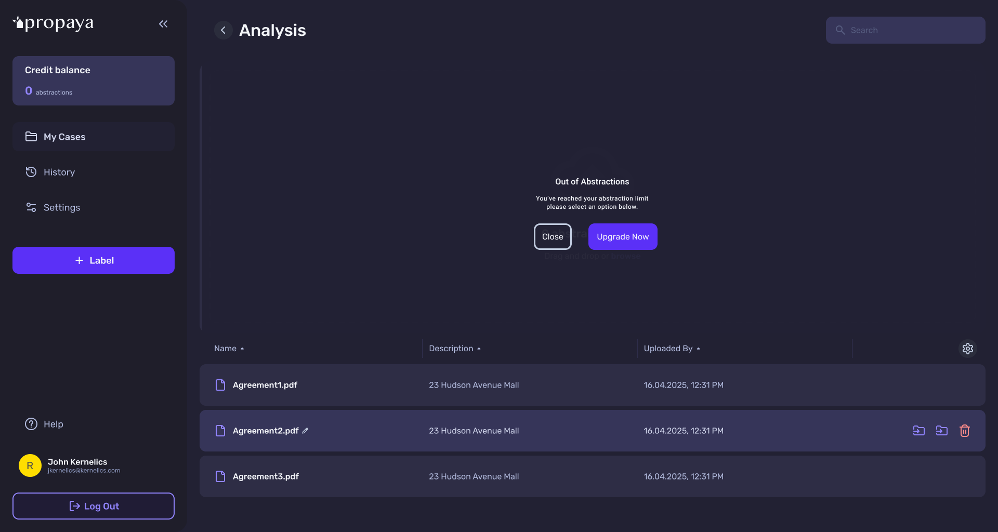Click the propaya logo
The width and height of the screenshot is (998, 532).
(53, 23)
